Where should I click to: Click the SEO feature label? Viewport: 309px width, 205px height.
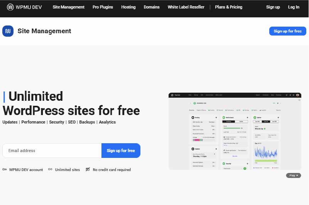72,122
